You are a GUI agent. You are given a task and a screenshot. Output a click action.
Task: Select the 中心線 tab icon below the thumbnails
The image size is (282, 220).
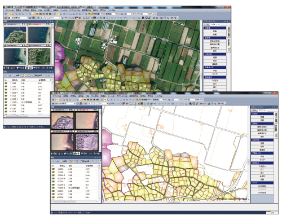pyautogui.click(x=68, y=154)
